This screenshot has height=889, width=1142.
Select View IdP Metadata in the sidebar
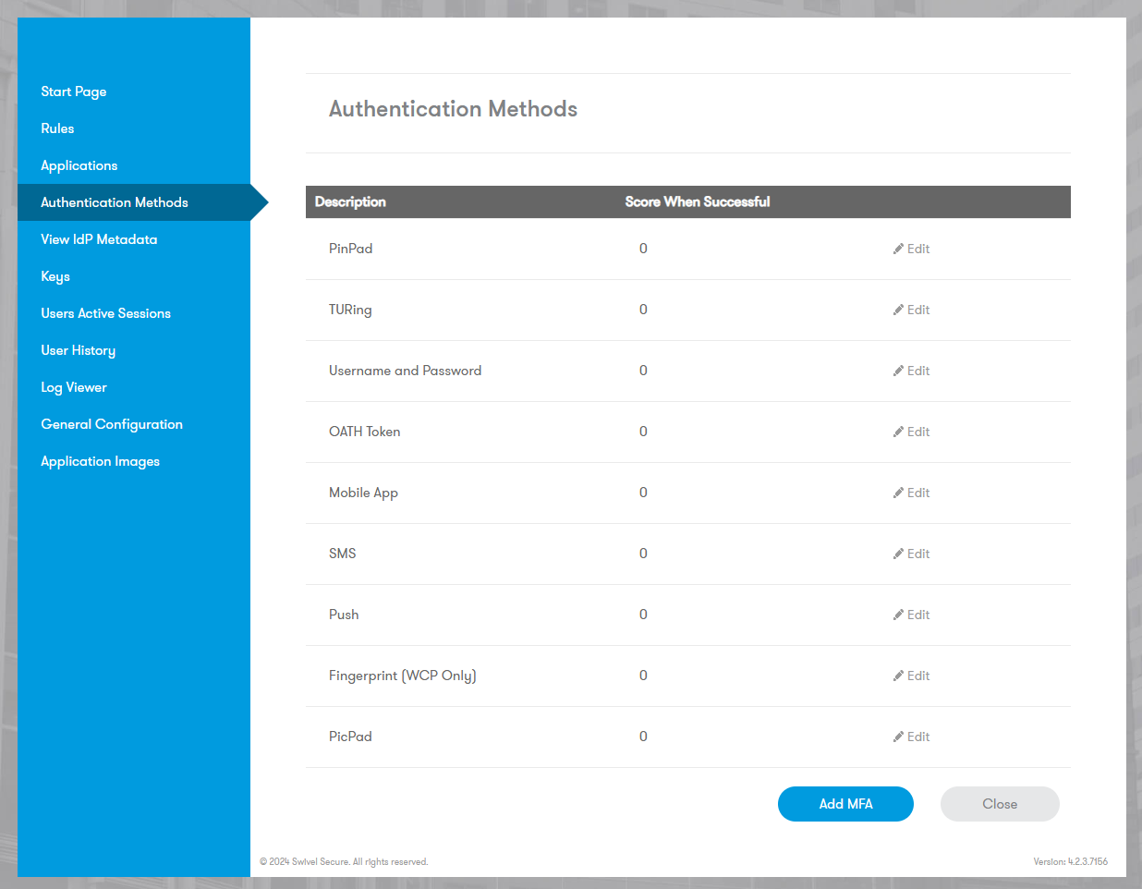99,239
